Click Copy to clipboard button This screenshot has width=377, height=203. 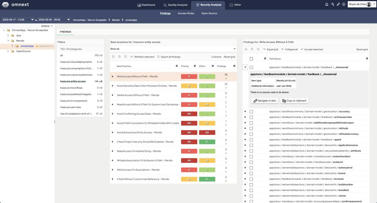pyautogui.click(x=294, y=101)
